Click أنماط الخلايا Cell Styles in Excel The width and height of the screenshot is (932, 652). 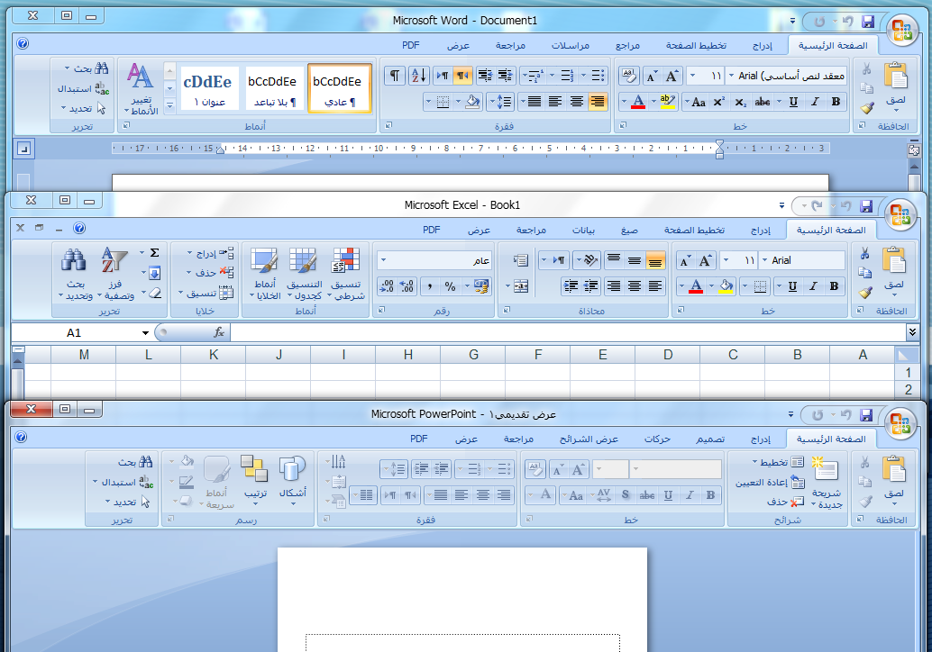point(264,274)
